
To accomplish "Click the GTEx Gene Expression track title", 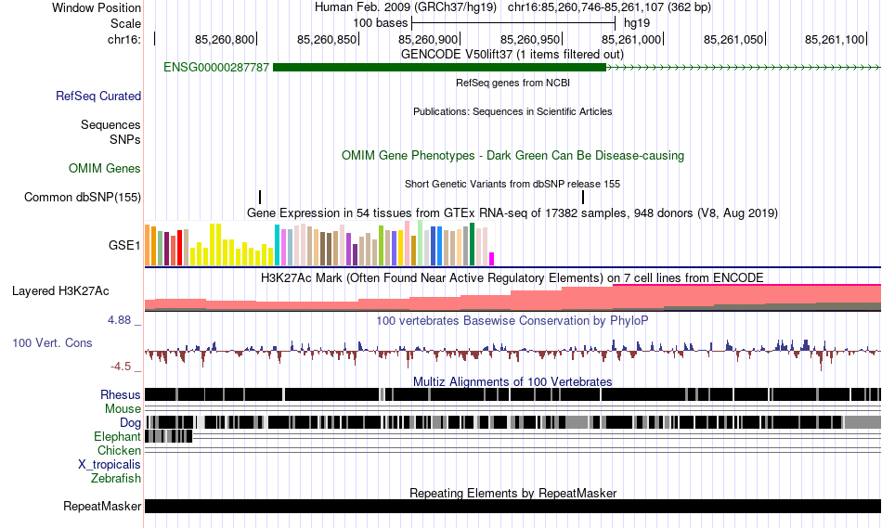I will pyautogui.click(x=512, y=213).
